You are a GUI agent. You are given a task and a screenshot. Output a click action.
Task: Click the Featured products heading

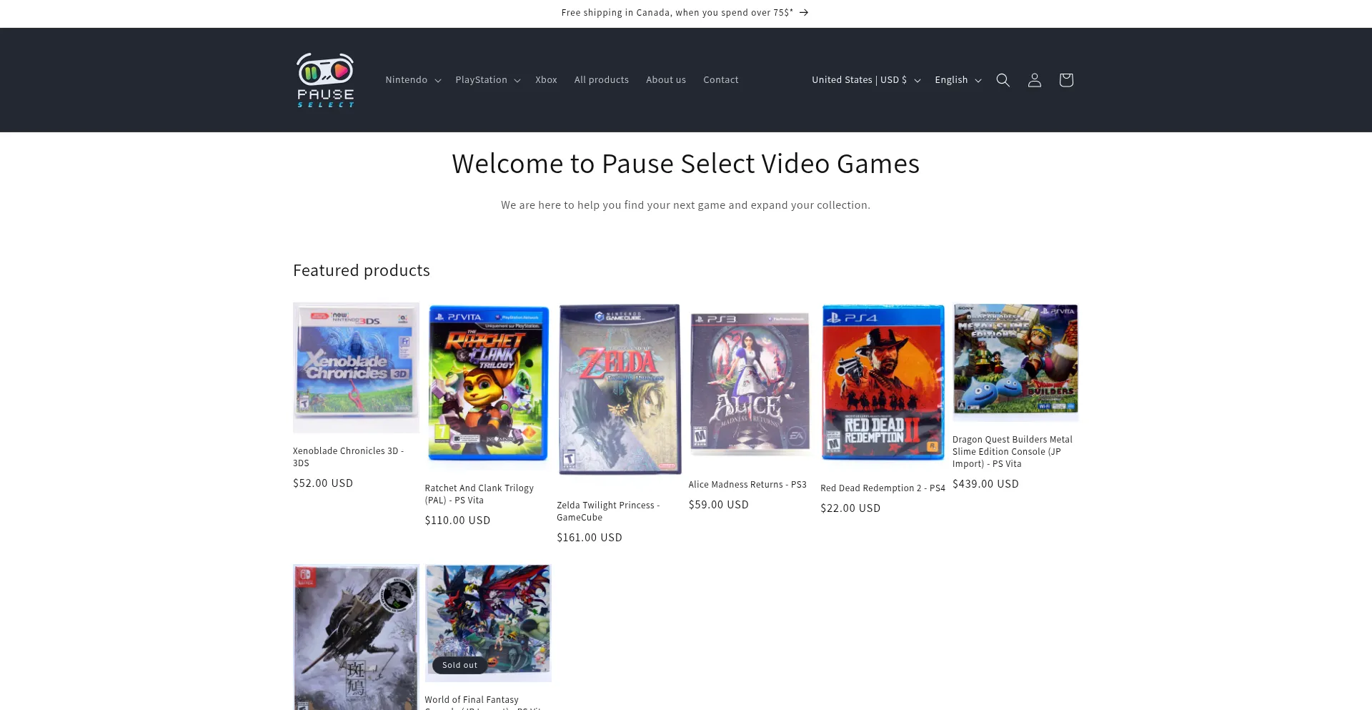coord(362,270)
